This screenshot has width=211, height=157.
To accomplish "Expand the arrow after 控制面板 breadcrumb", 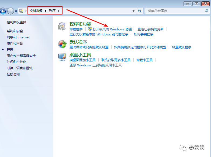I will pyautogui.click(x=46, y=11).
